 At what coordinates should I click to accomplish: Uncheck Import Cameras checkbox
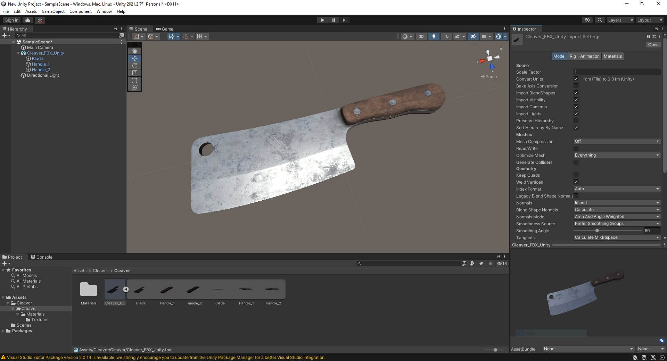tap(576, 107)
